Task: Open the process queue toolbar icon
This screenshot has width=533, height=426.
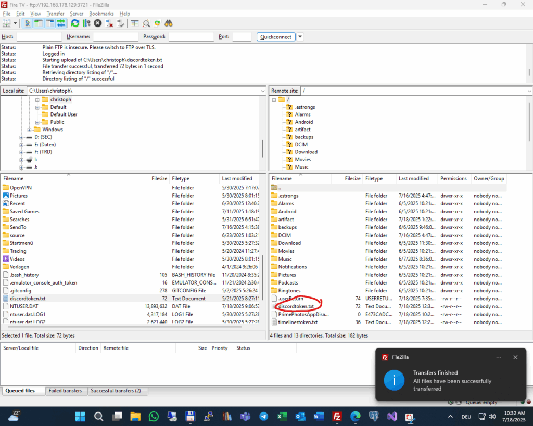Action: (86, 23)
